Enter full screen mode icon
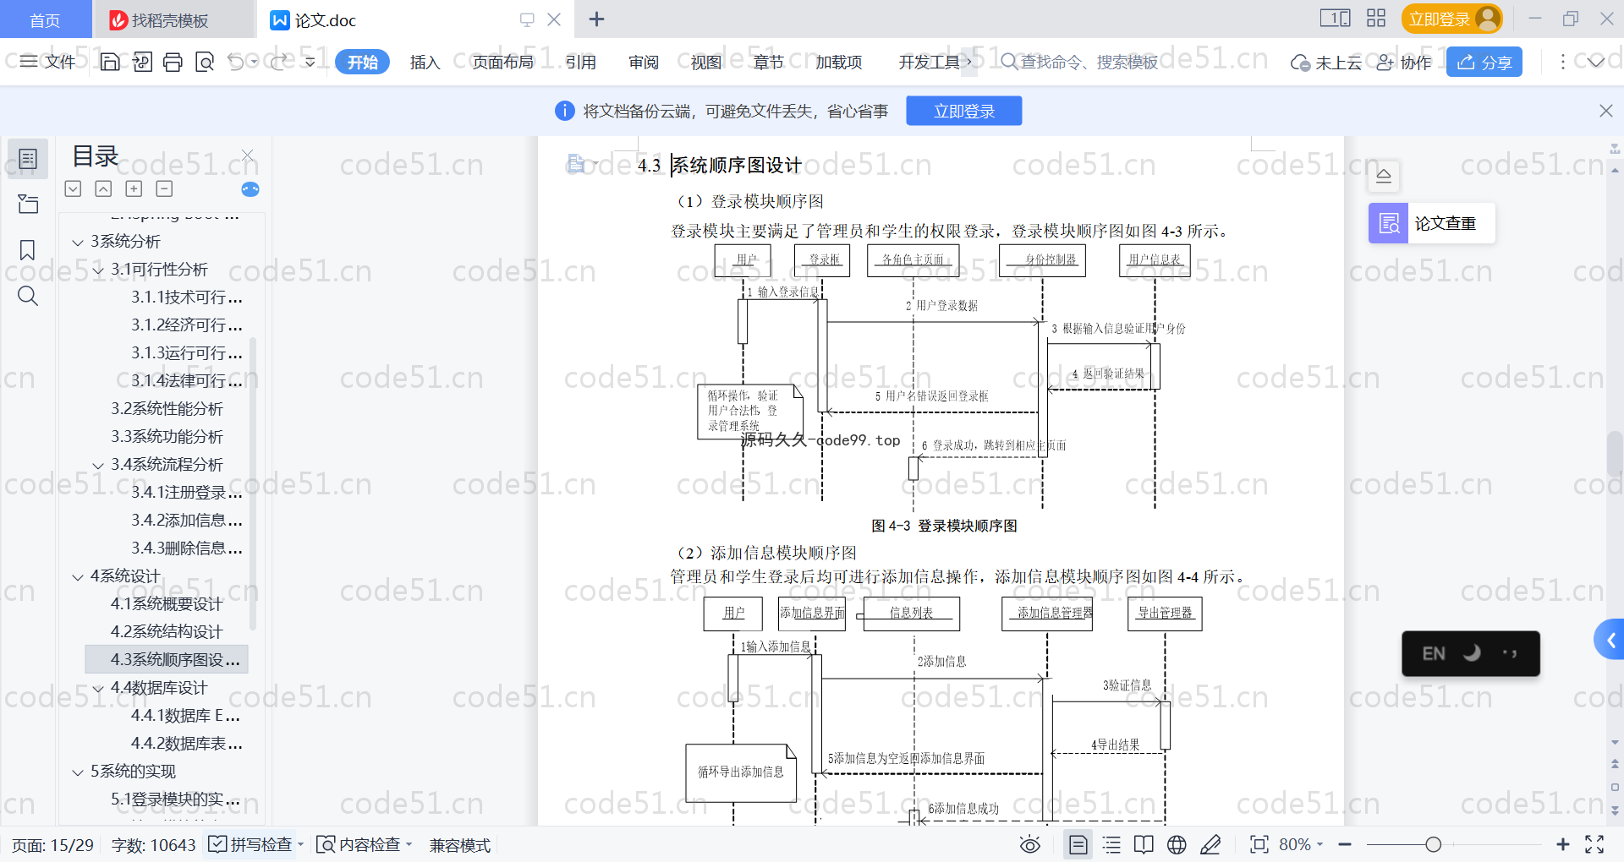 (1594, 844)
